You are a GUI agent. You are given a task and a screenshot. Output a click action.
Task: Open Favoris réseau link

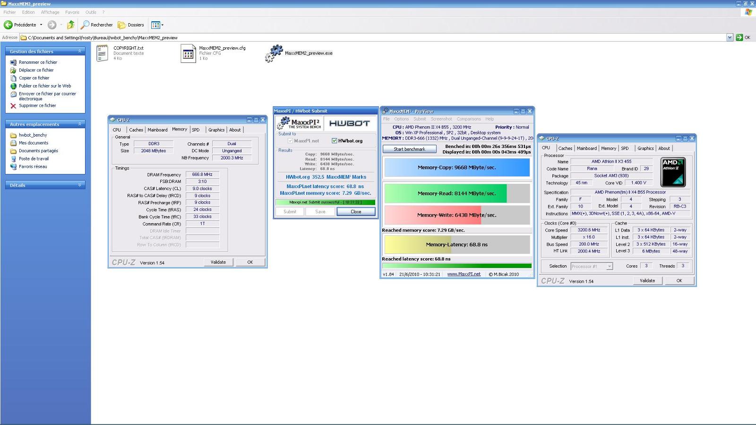point(33,166)
